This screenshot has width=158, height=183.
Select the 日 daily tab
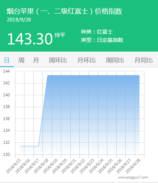(7, 60)
